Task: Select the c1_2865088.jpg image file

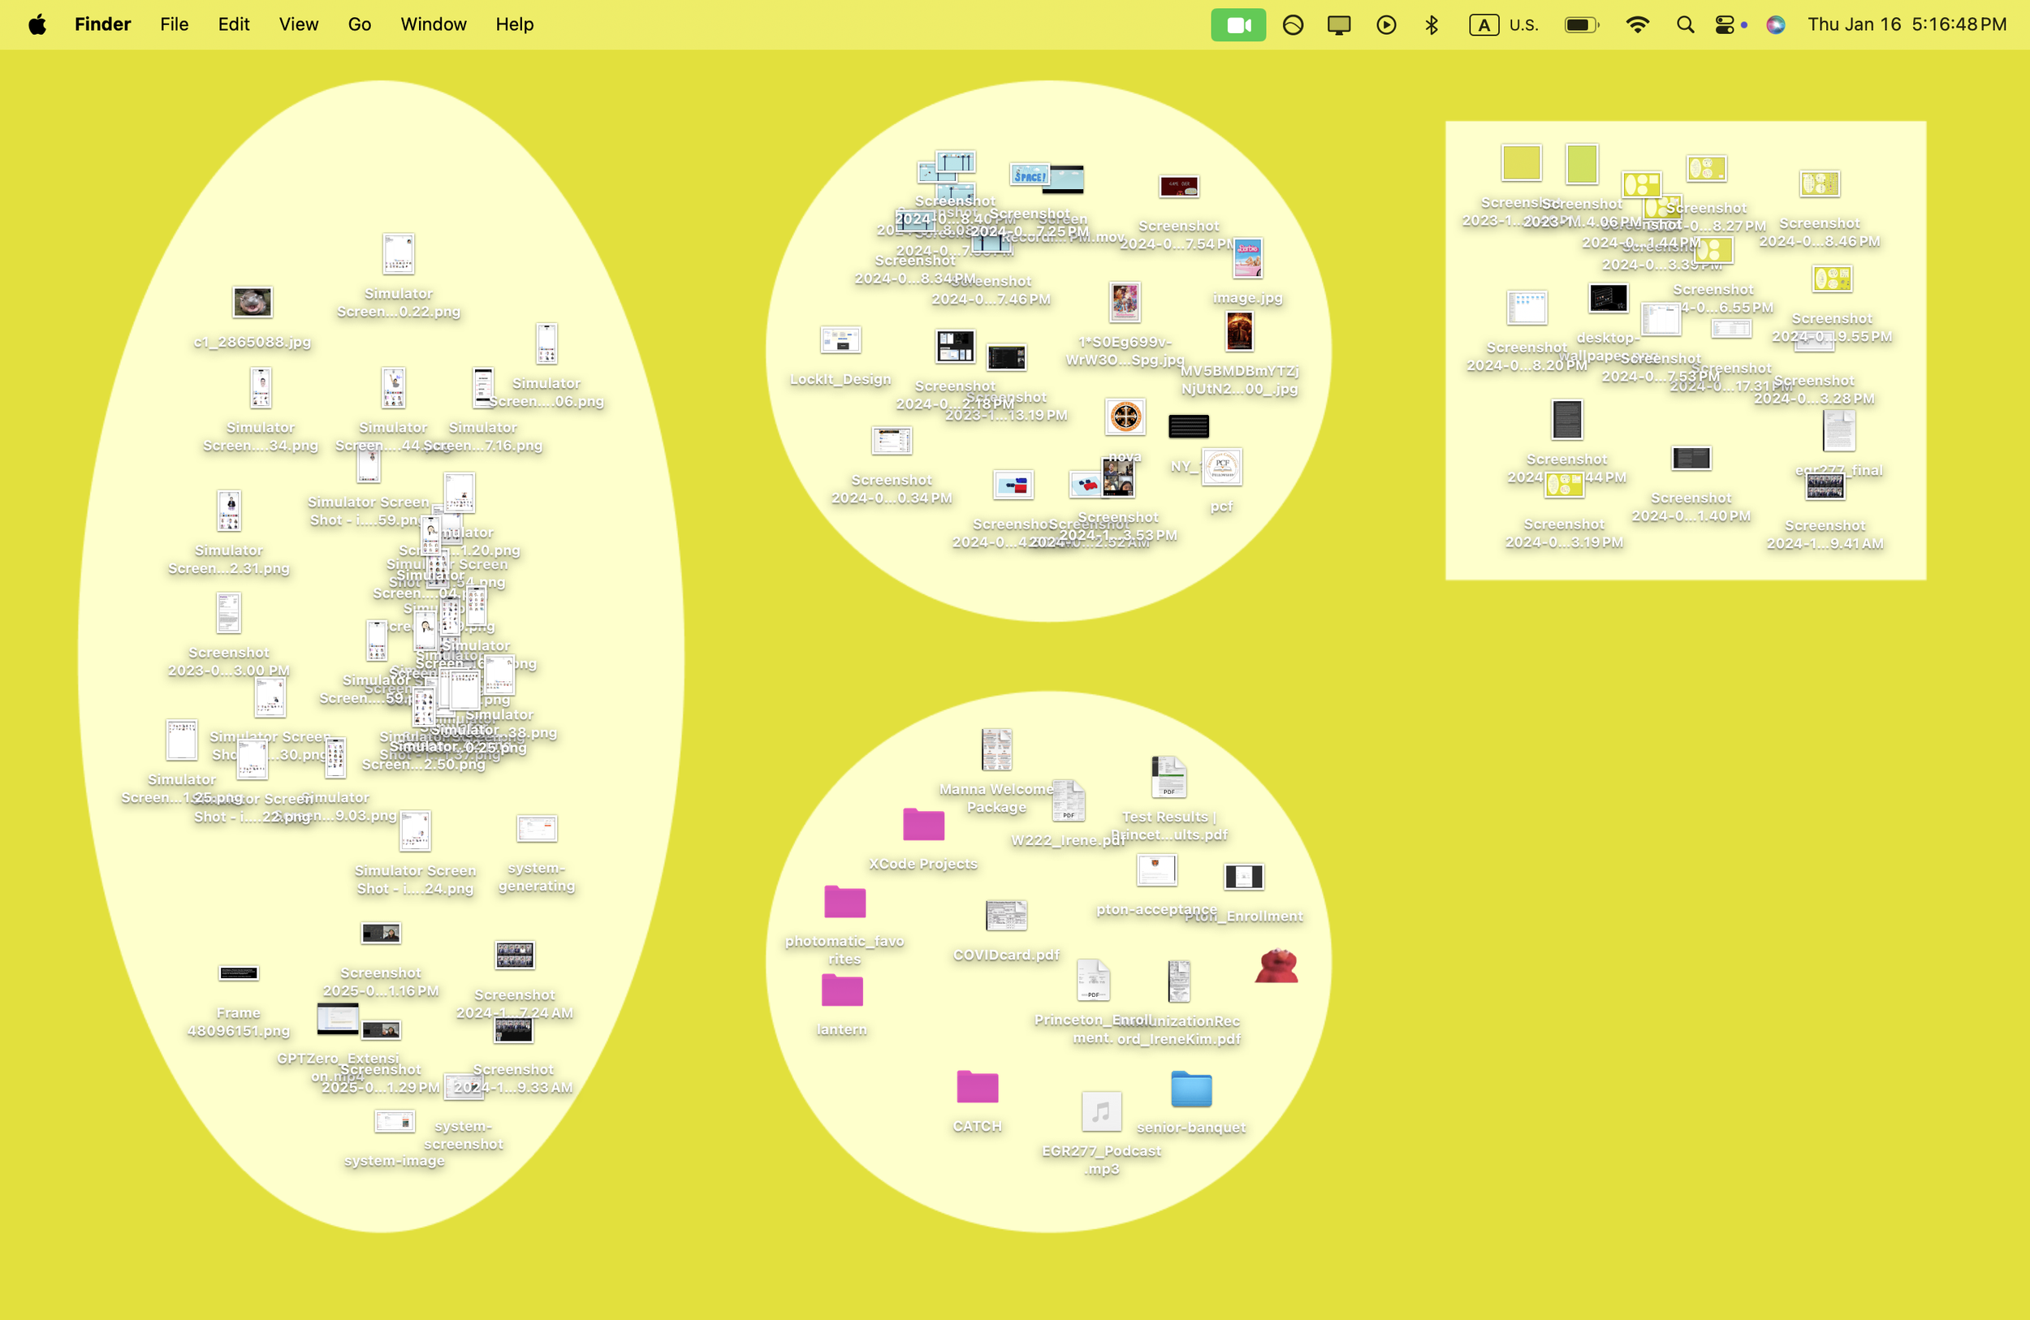Action: pos(253,302)
